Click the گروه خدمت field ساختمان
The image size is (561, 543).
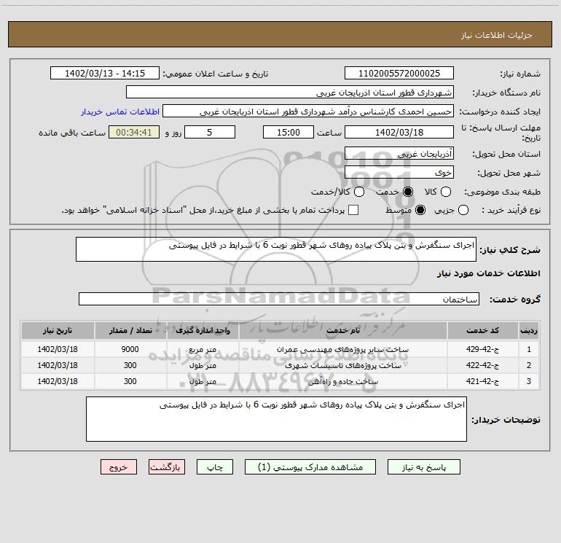point(279,300)
